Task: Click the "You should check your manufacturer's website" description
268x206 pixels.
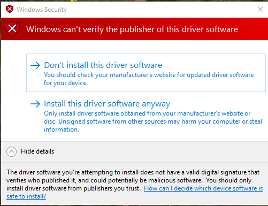Action: click(149, 79)
